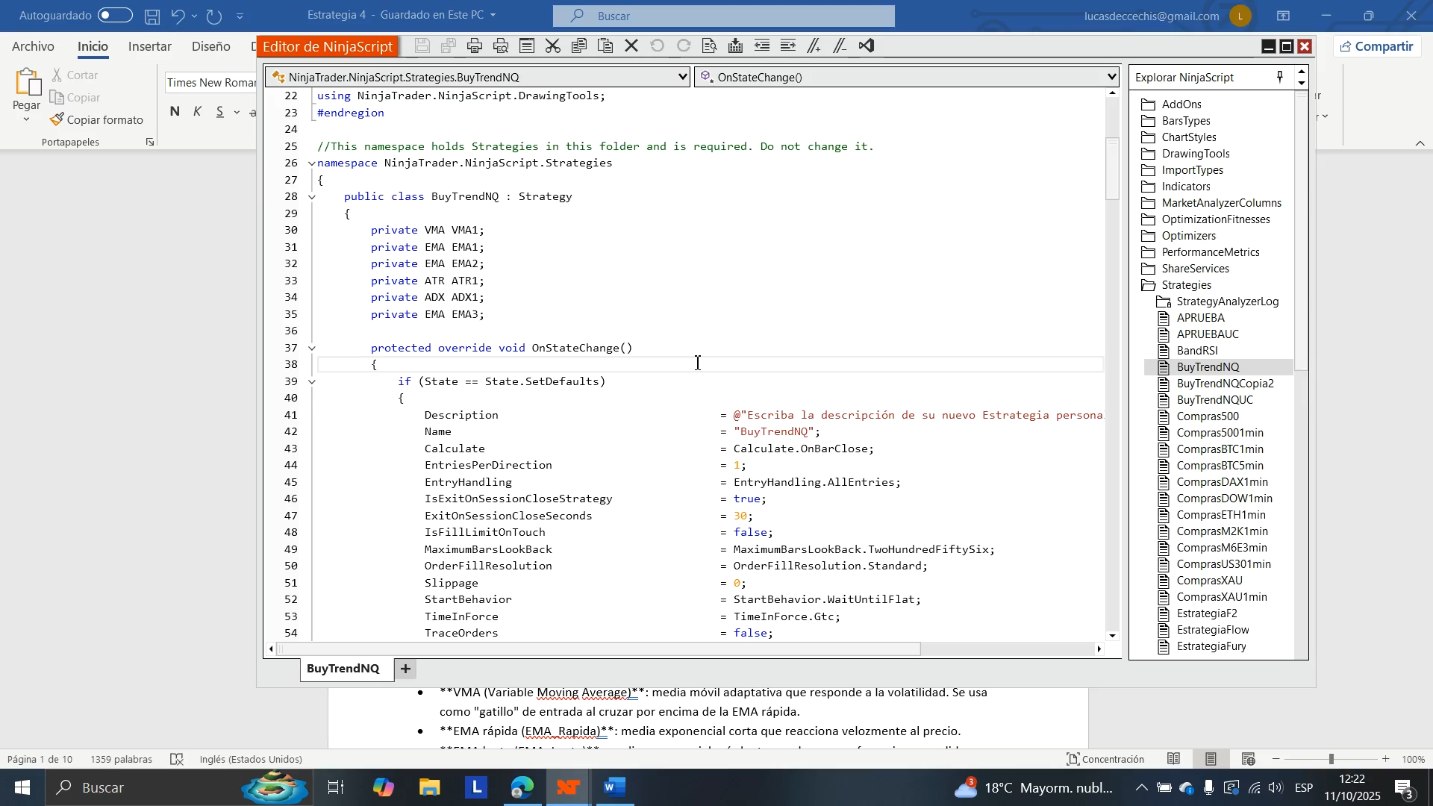1433x806 pixels.
Task: Click the Paste icon in NinjaScript toolbar
Action: click(605, 46)
